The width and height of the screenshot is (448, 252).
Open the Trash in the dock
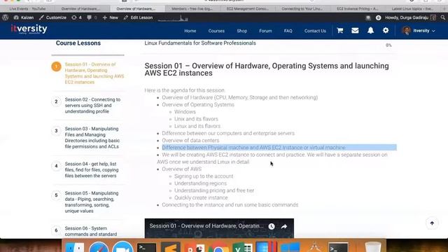click(x=373, y=247)
